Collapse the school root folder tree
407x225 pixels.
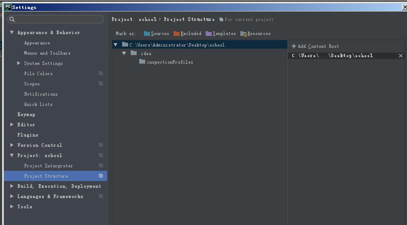click(116, 45)
